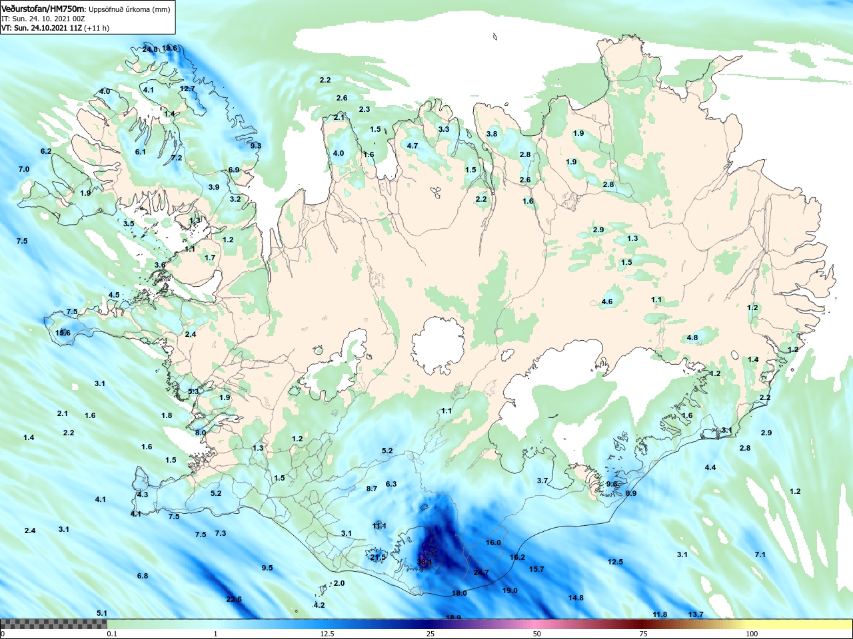Click the 7.0 precipitation value

(x=24, y=169)
